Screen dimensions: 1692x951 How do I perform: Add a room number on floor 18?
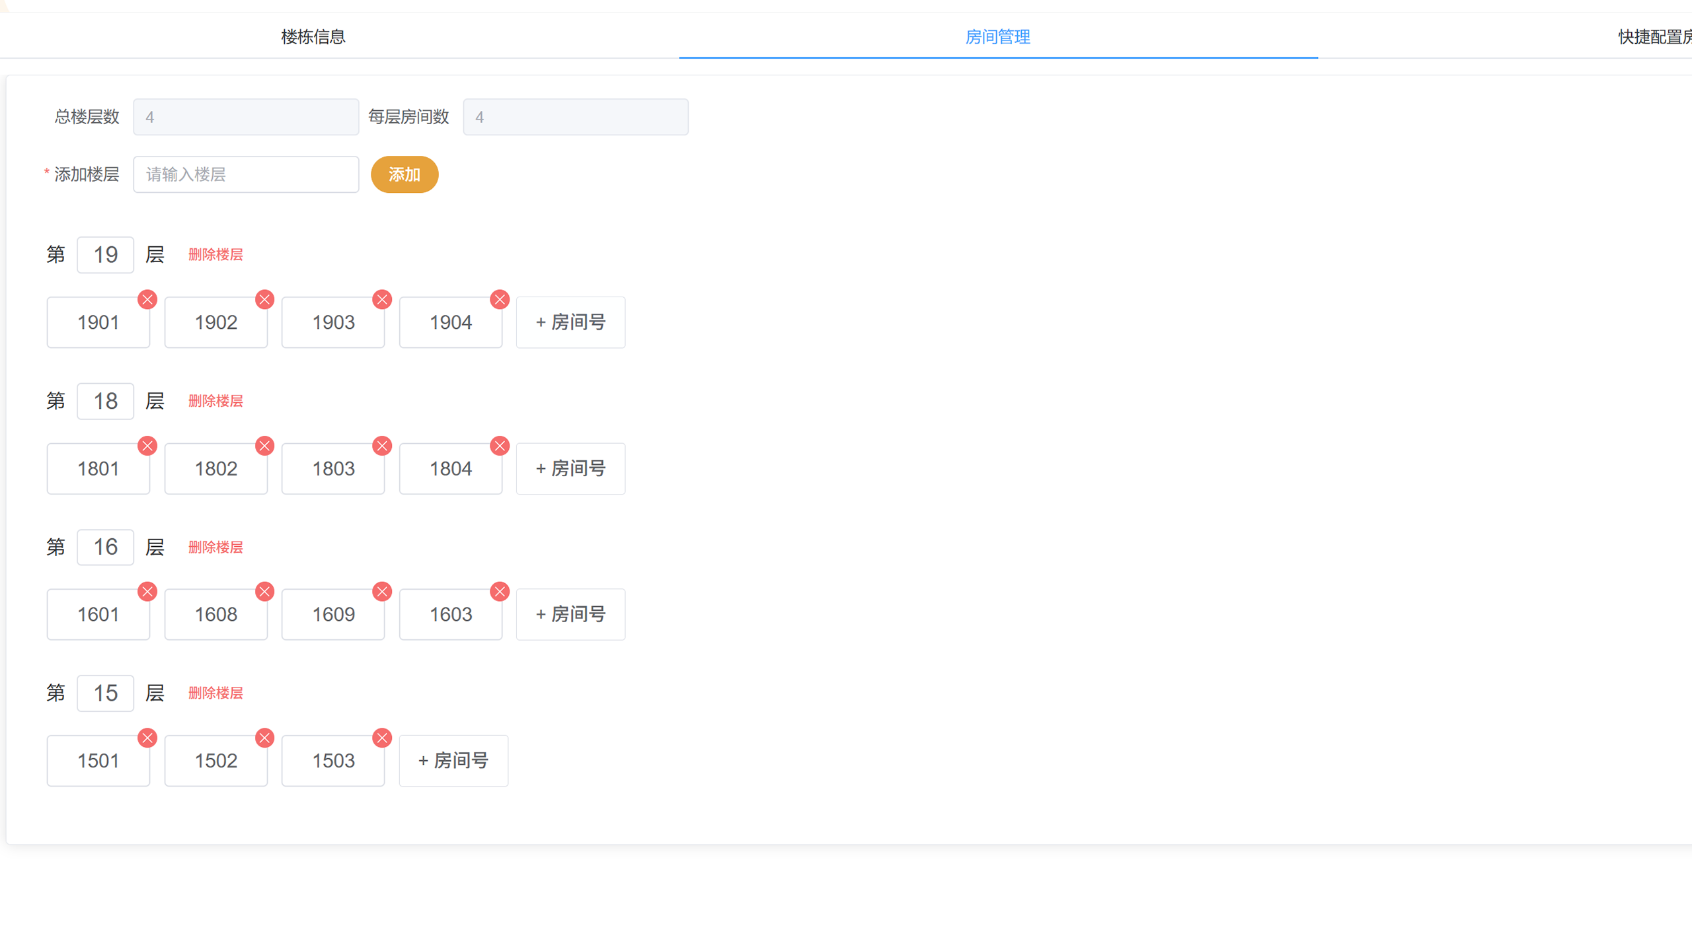pyautogui.click(x=570, y=469)
